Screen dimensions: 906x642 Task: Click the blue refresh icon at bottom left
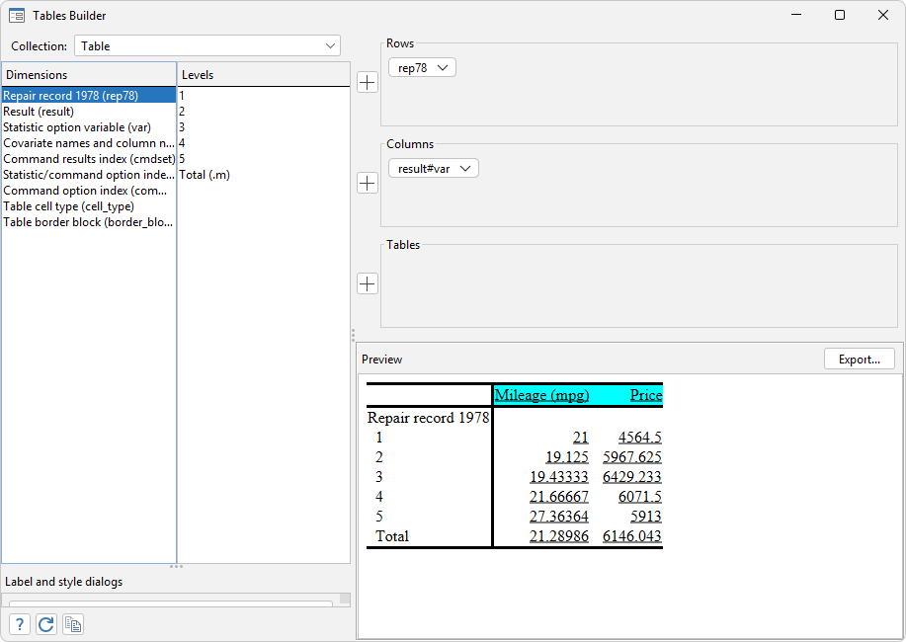45,623
